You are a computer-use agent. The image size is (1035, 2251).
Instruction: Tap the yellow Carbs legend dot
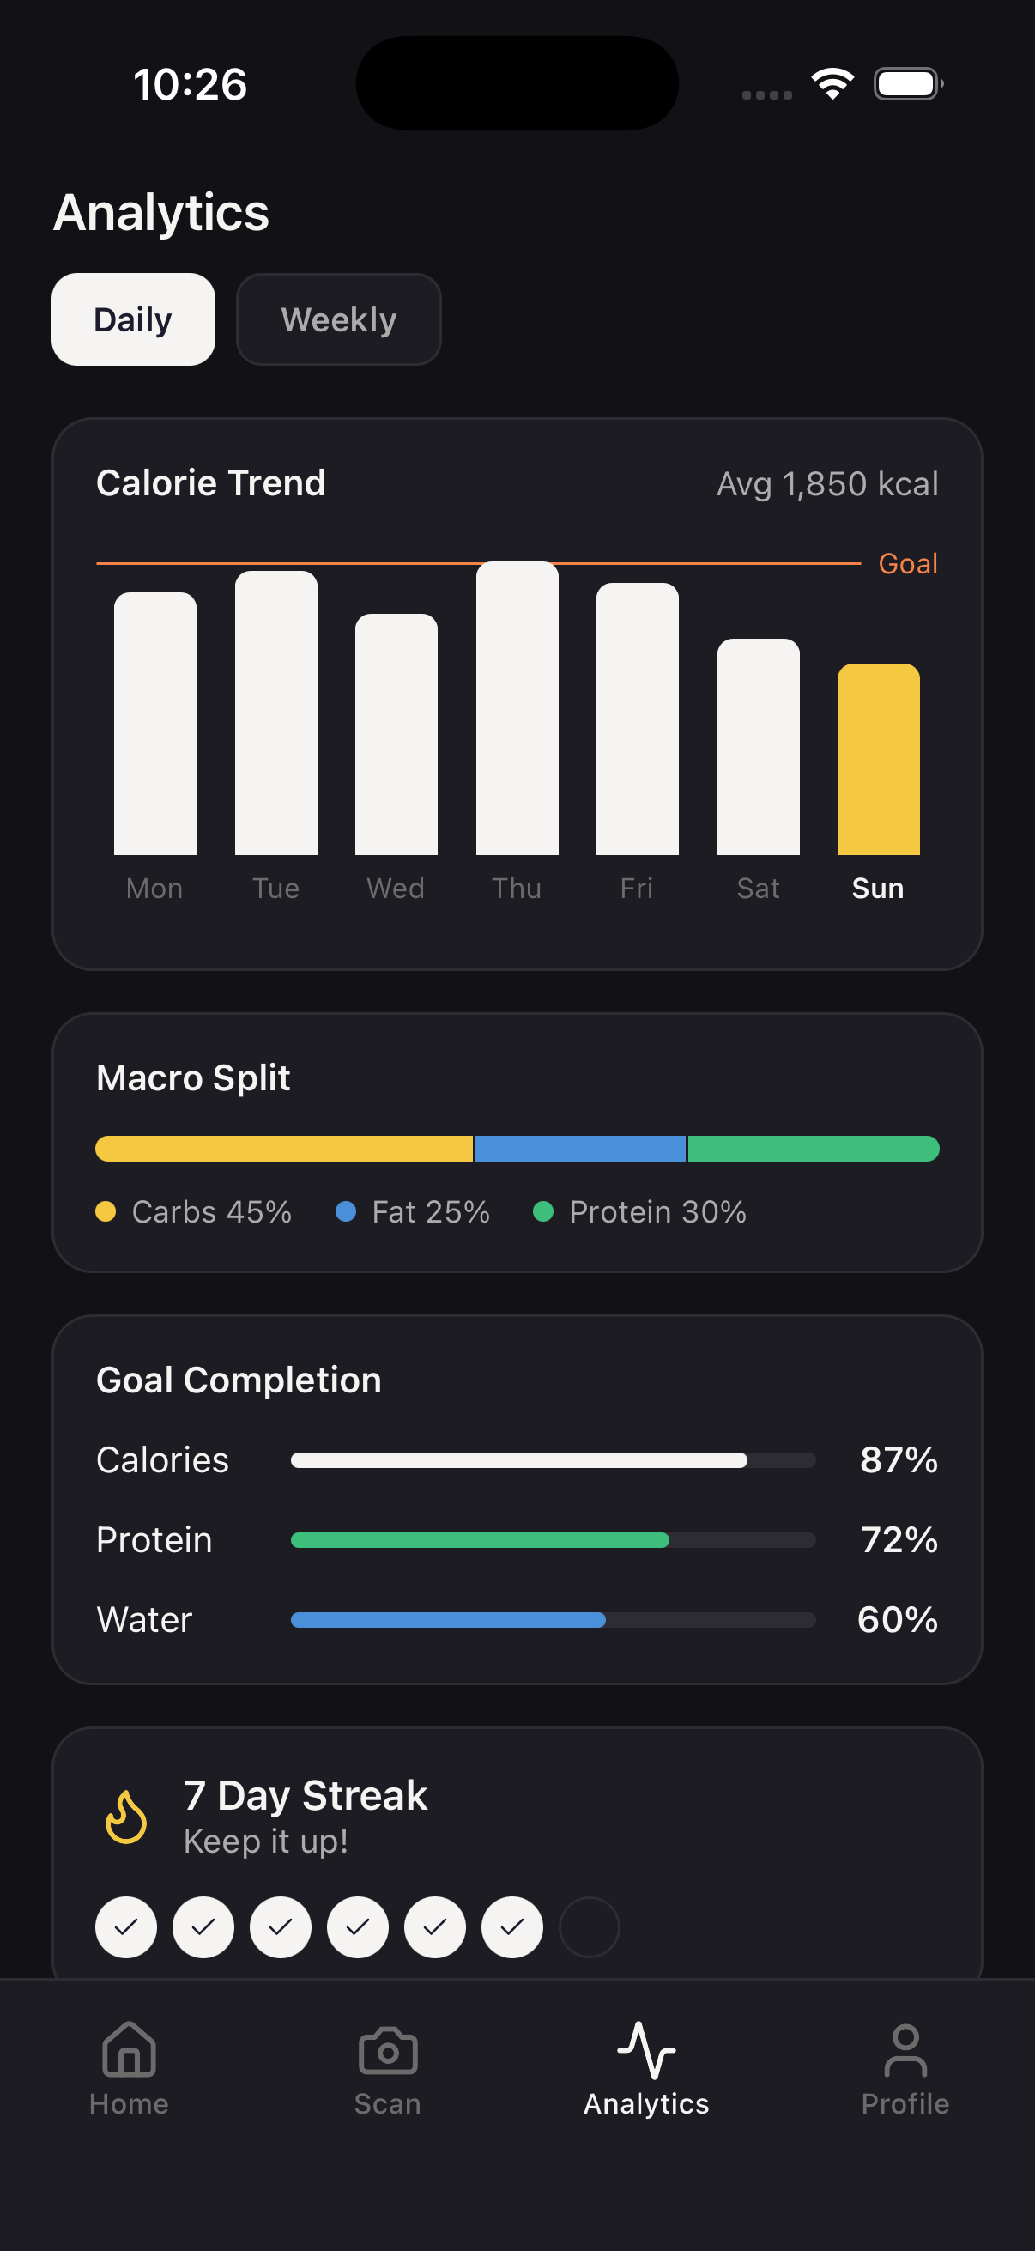coord(106,1211)
